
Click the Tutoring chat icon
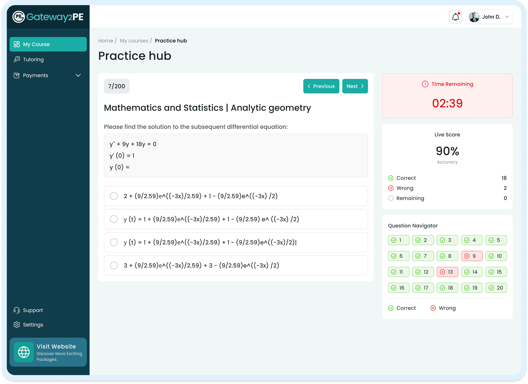point(17,59)
